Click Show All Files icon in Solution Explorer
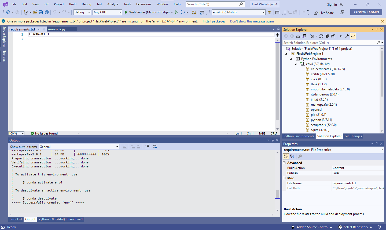Viewport: 386px width, 230px height. (x=333, y=36)
